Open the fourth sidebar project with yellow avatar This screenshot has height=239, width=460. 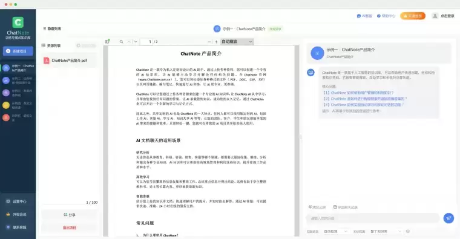(18, 105)
